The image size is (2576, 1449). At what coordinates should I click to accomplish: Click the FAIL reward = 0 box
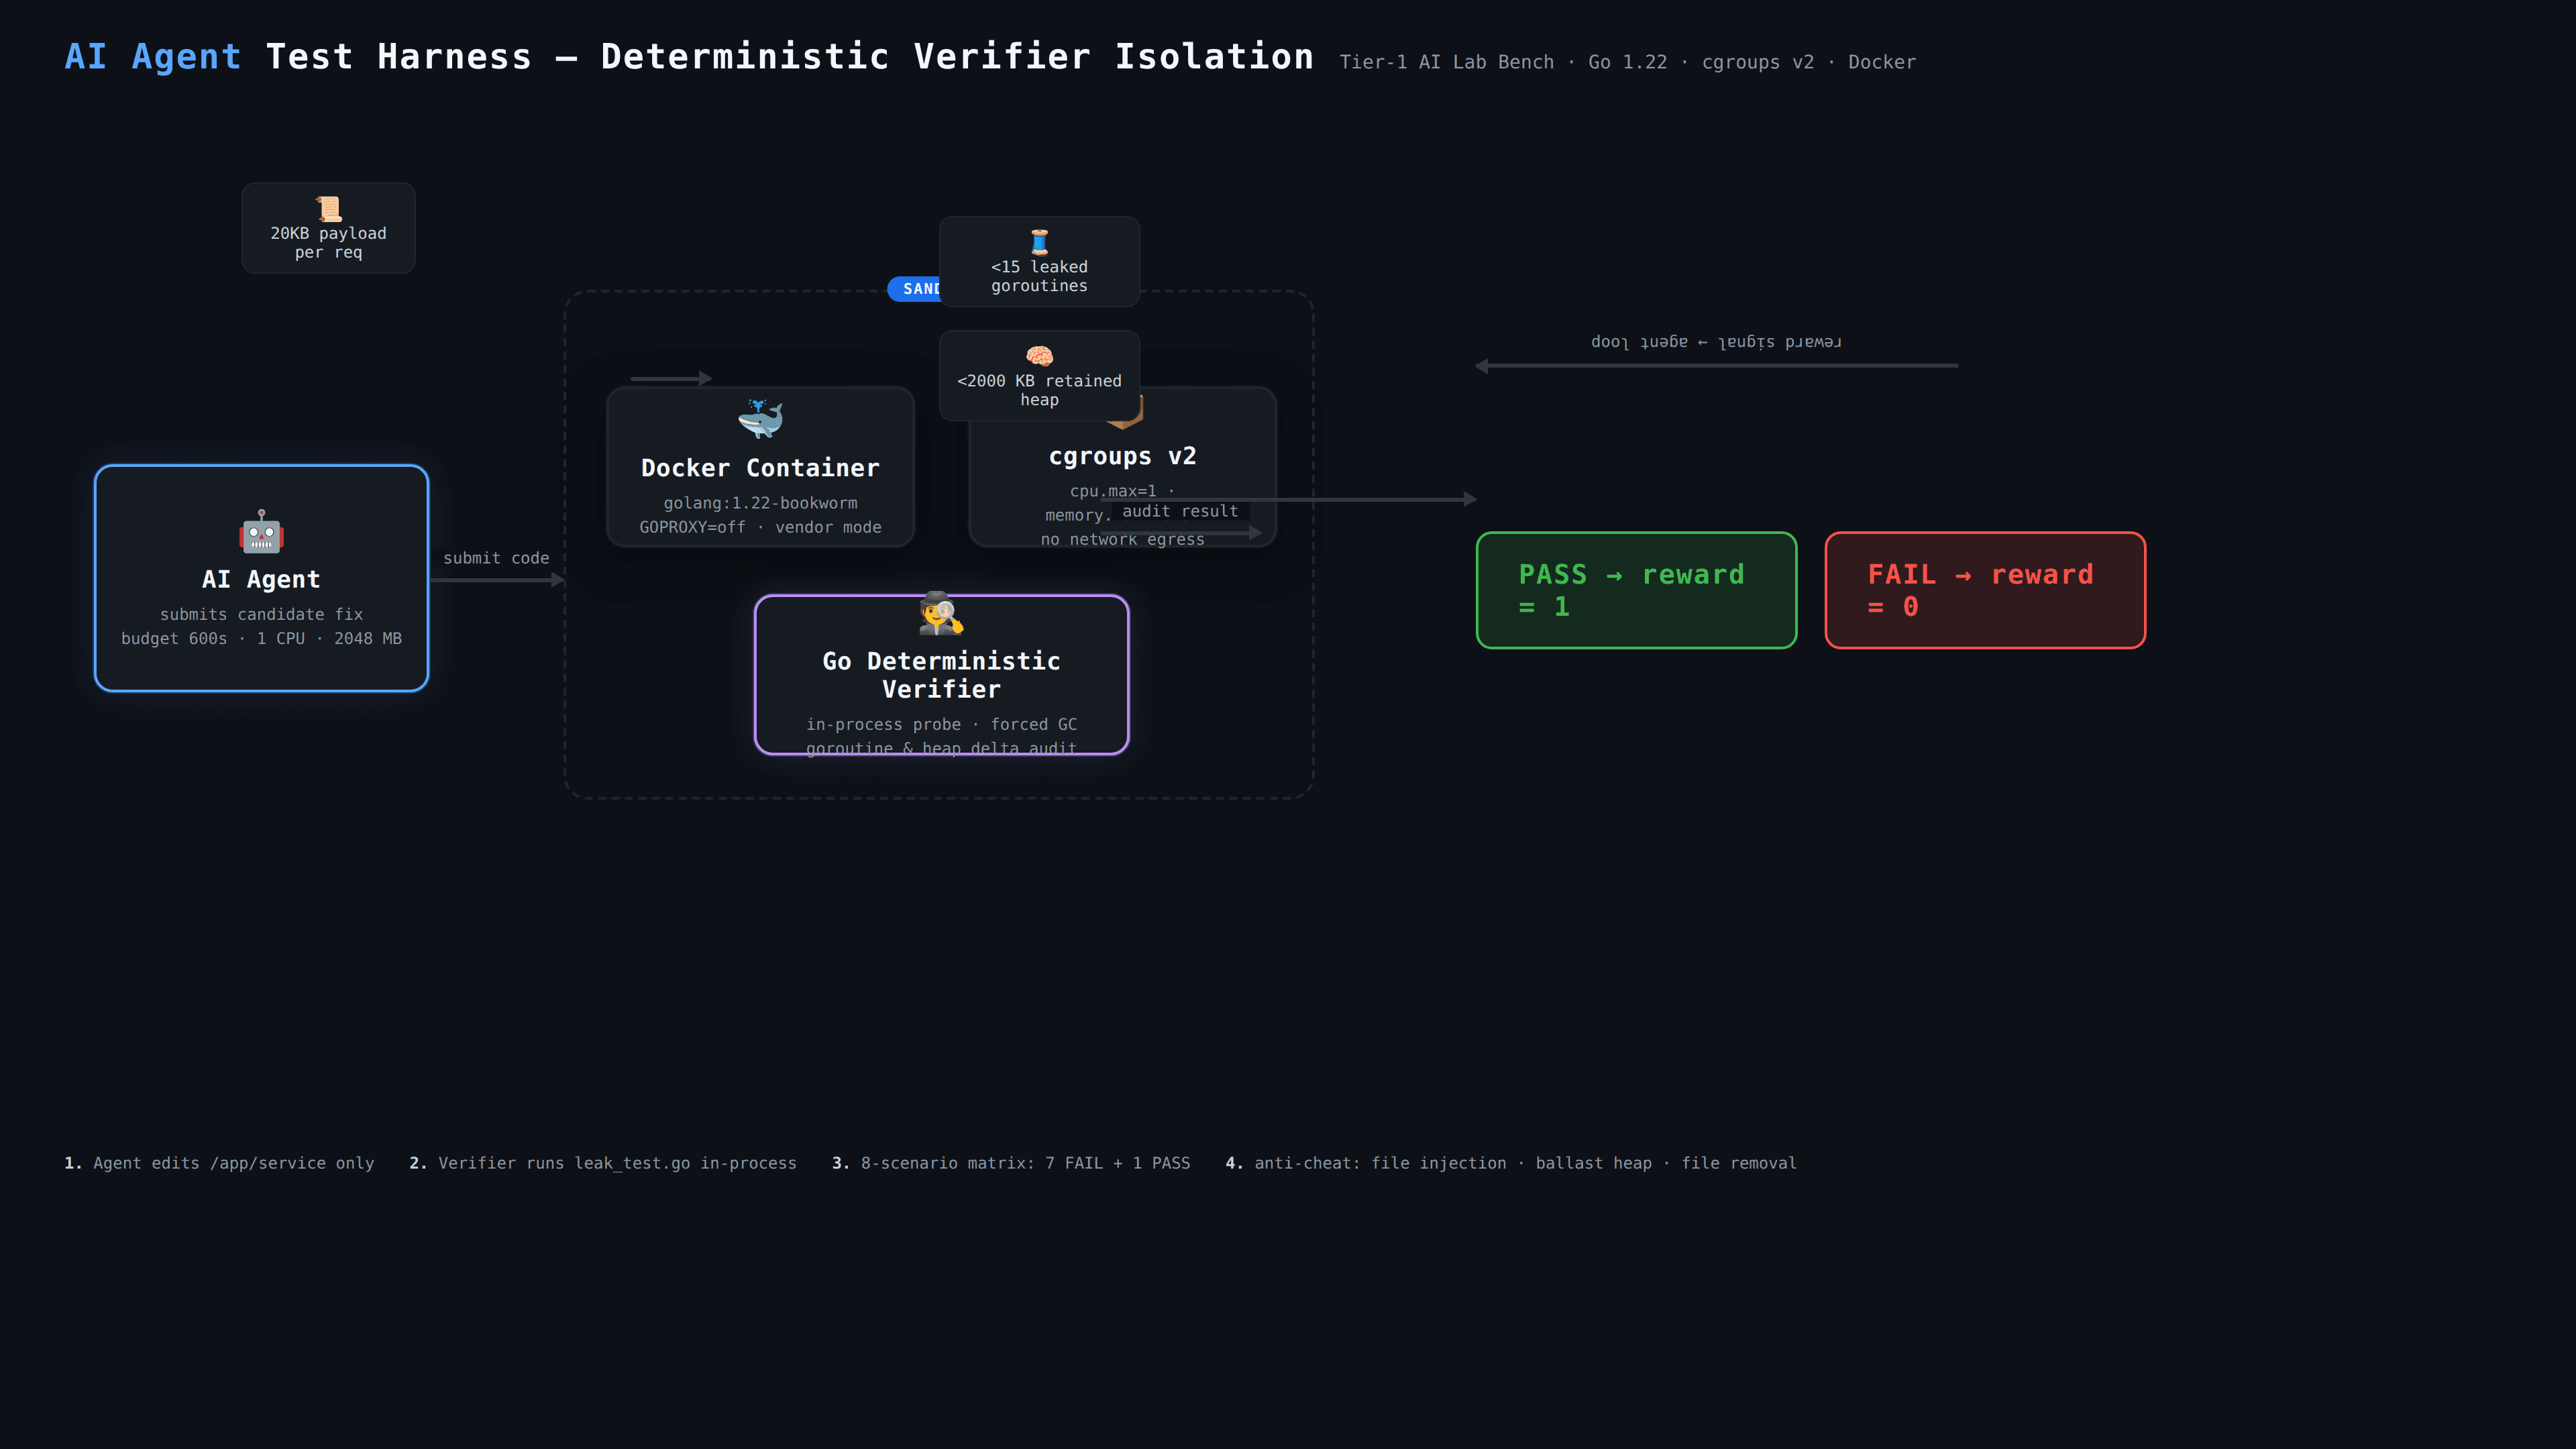point(1985,590)
